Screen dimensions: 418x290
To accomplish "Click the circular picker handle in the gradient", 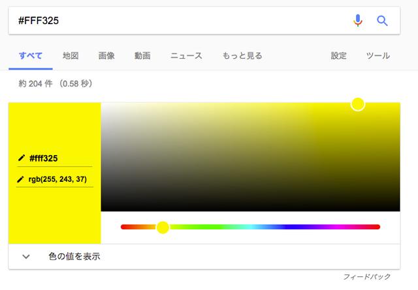I will tap(358, 104).
